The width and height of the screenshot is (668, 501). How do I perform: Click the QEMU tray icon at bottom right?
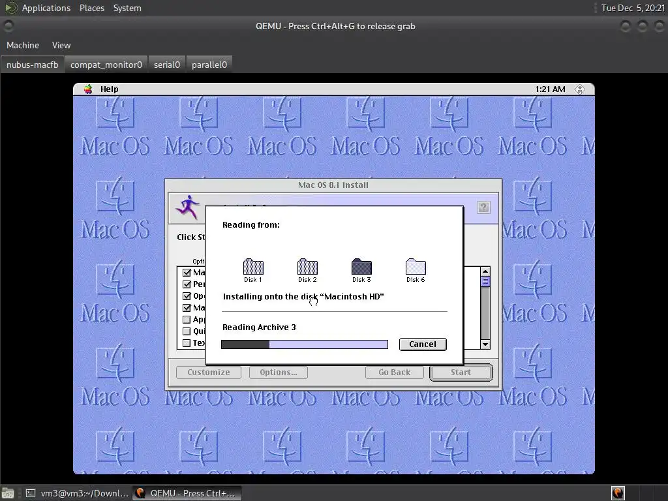click(618, 493)
